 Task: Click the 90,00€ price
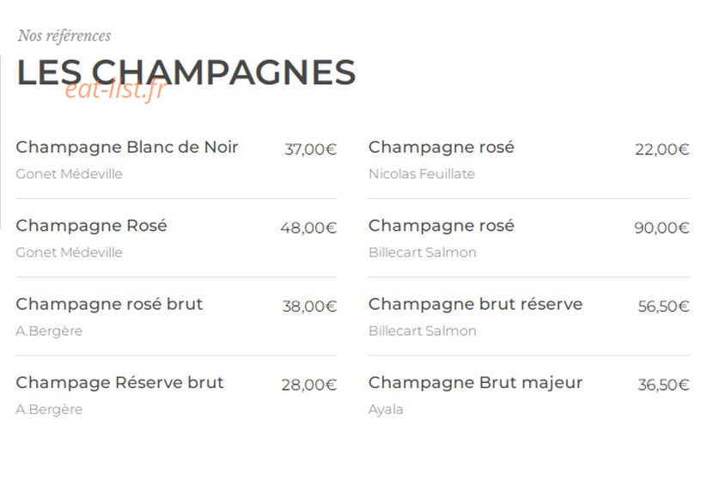tap(661, 227)
